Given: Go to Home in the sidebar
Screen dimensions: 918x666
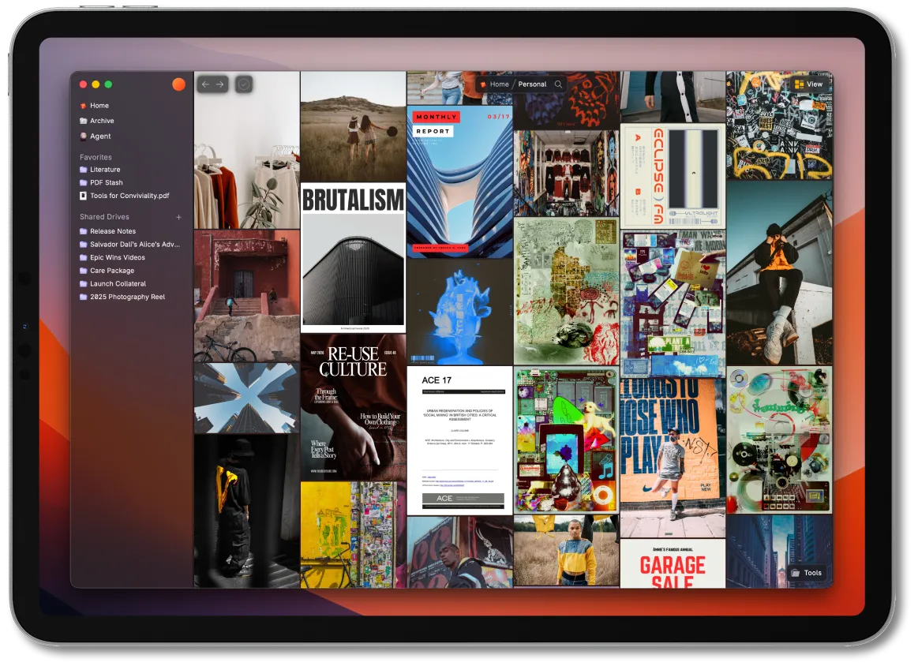Looking at the screenshot, I should click(x=99, y=106).
